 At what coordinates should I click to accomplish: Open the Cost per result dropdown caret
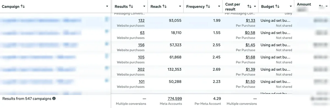tap(255, 7)
